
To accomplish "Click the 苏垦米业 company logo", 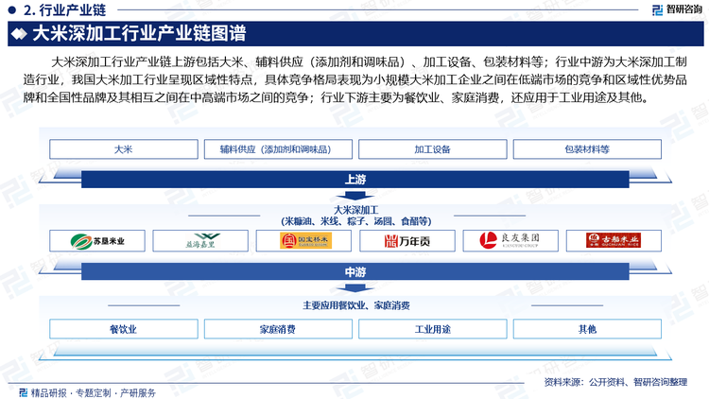I will [97, 241].
